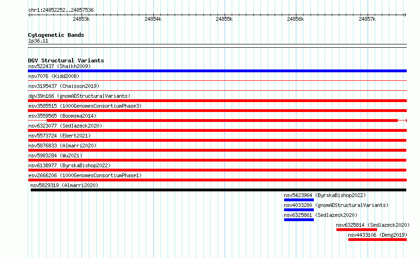420x258 pixels.
Task: Click the 1p36.11 cytogenetic band label
Action: (38, 41)
